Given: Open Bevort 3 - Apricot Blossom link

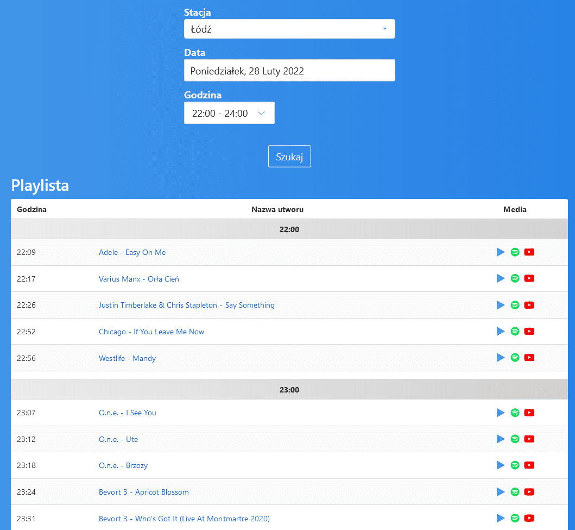Looking at the screenshot, I should pos(144,492).
